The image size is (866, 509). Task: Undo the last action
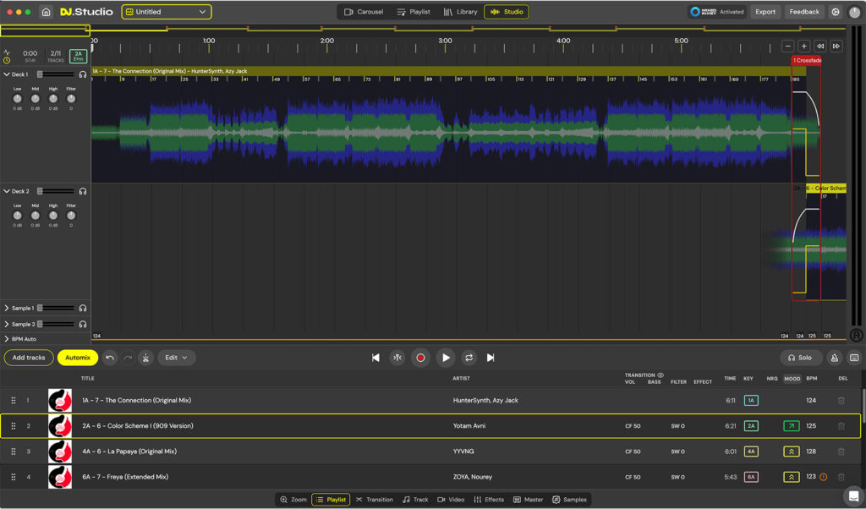coord(110,358)
